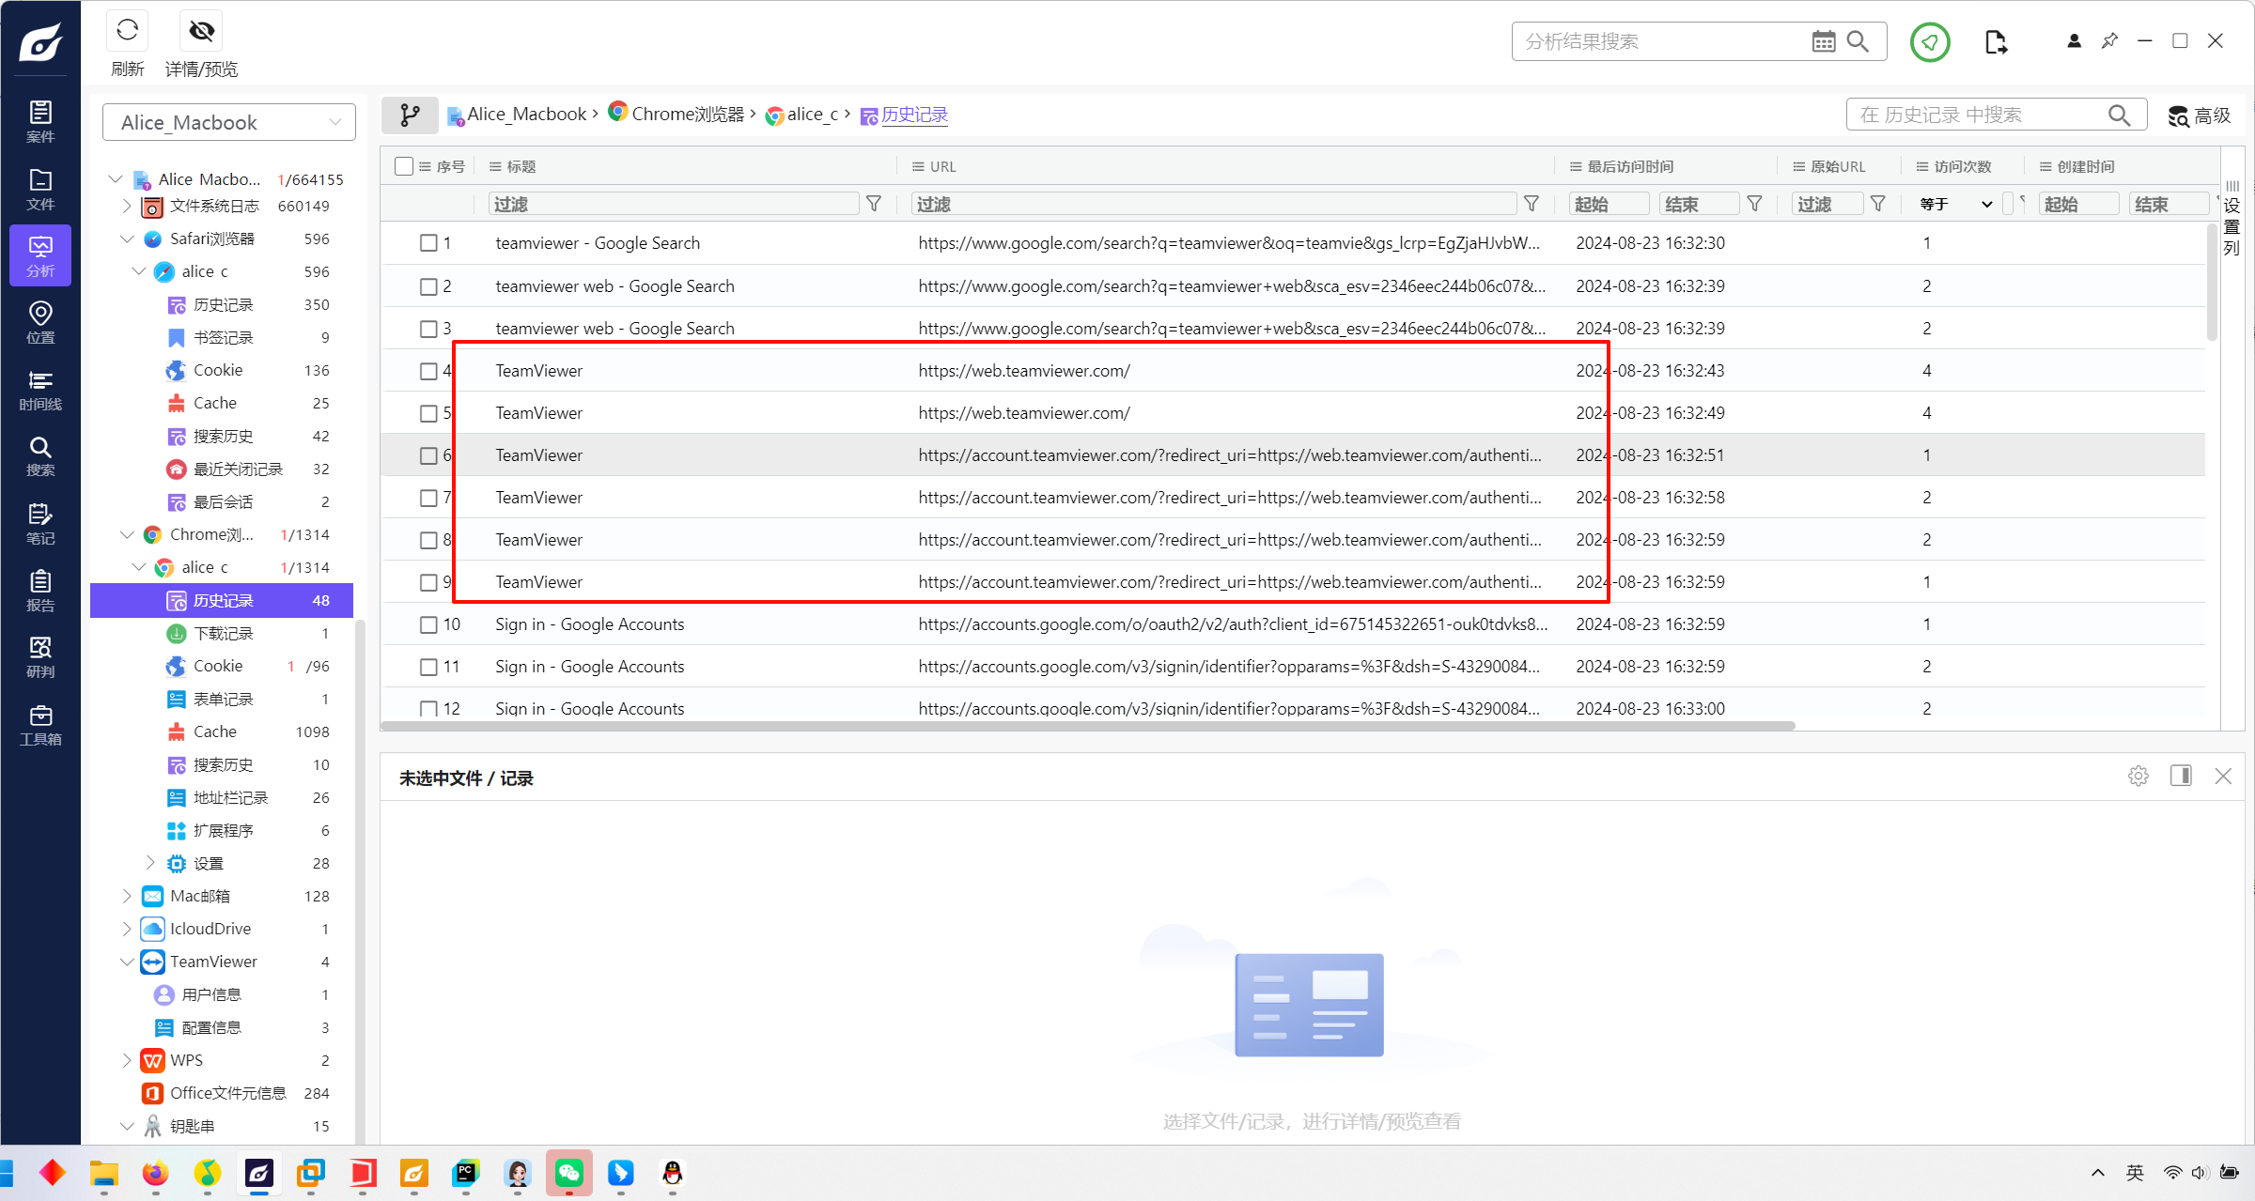Click the export file icon in top bar
2255x1201 pixels.
pos(1996,41)
